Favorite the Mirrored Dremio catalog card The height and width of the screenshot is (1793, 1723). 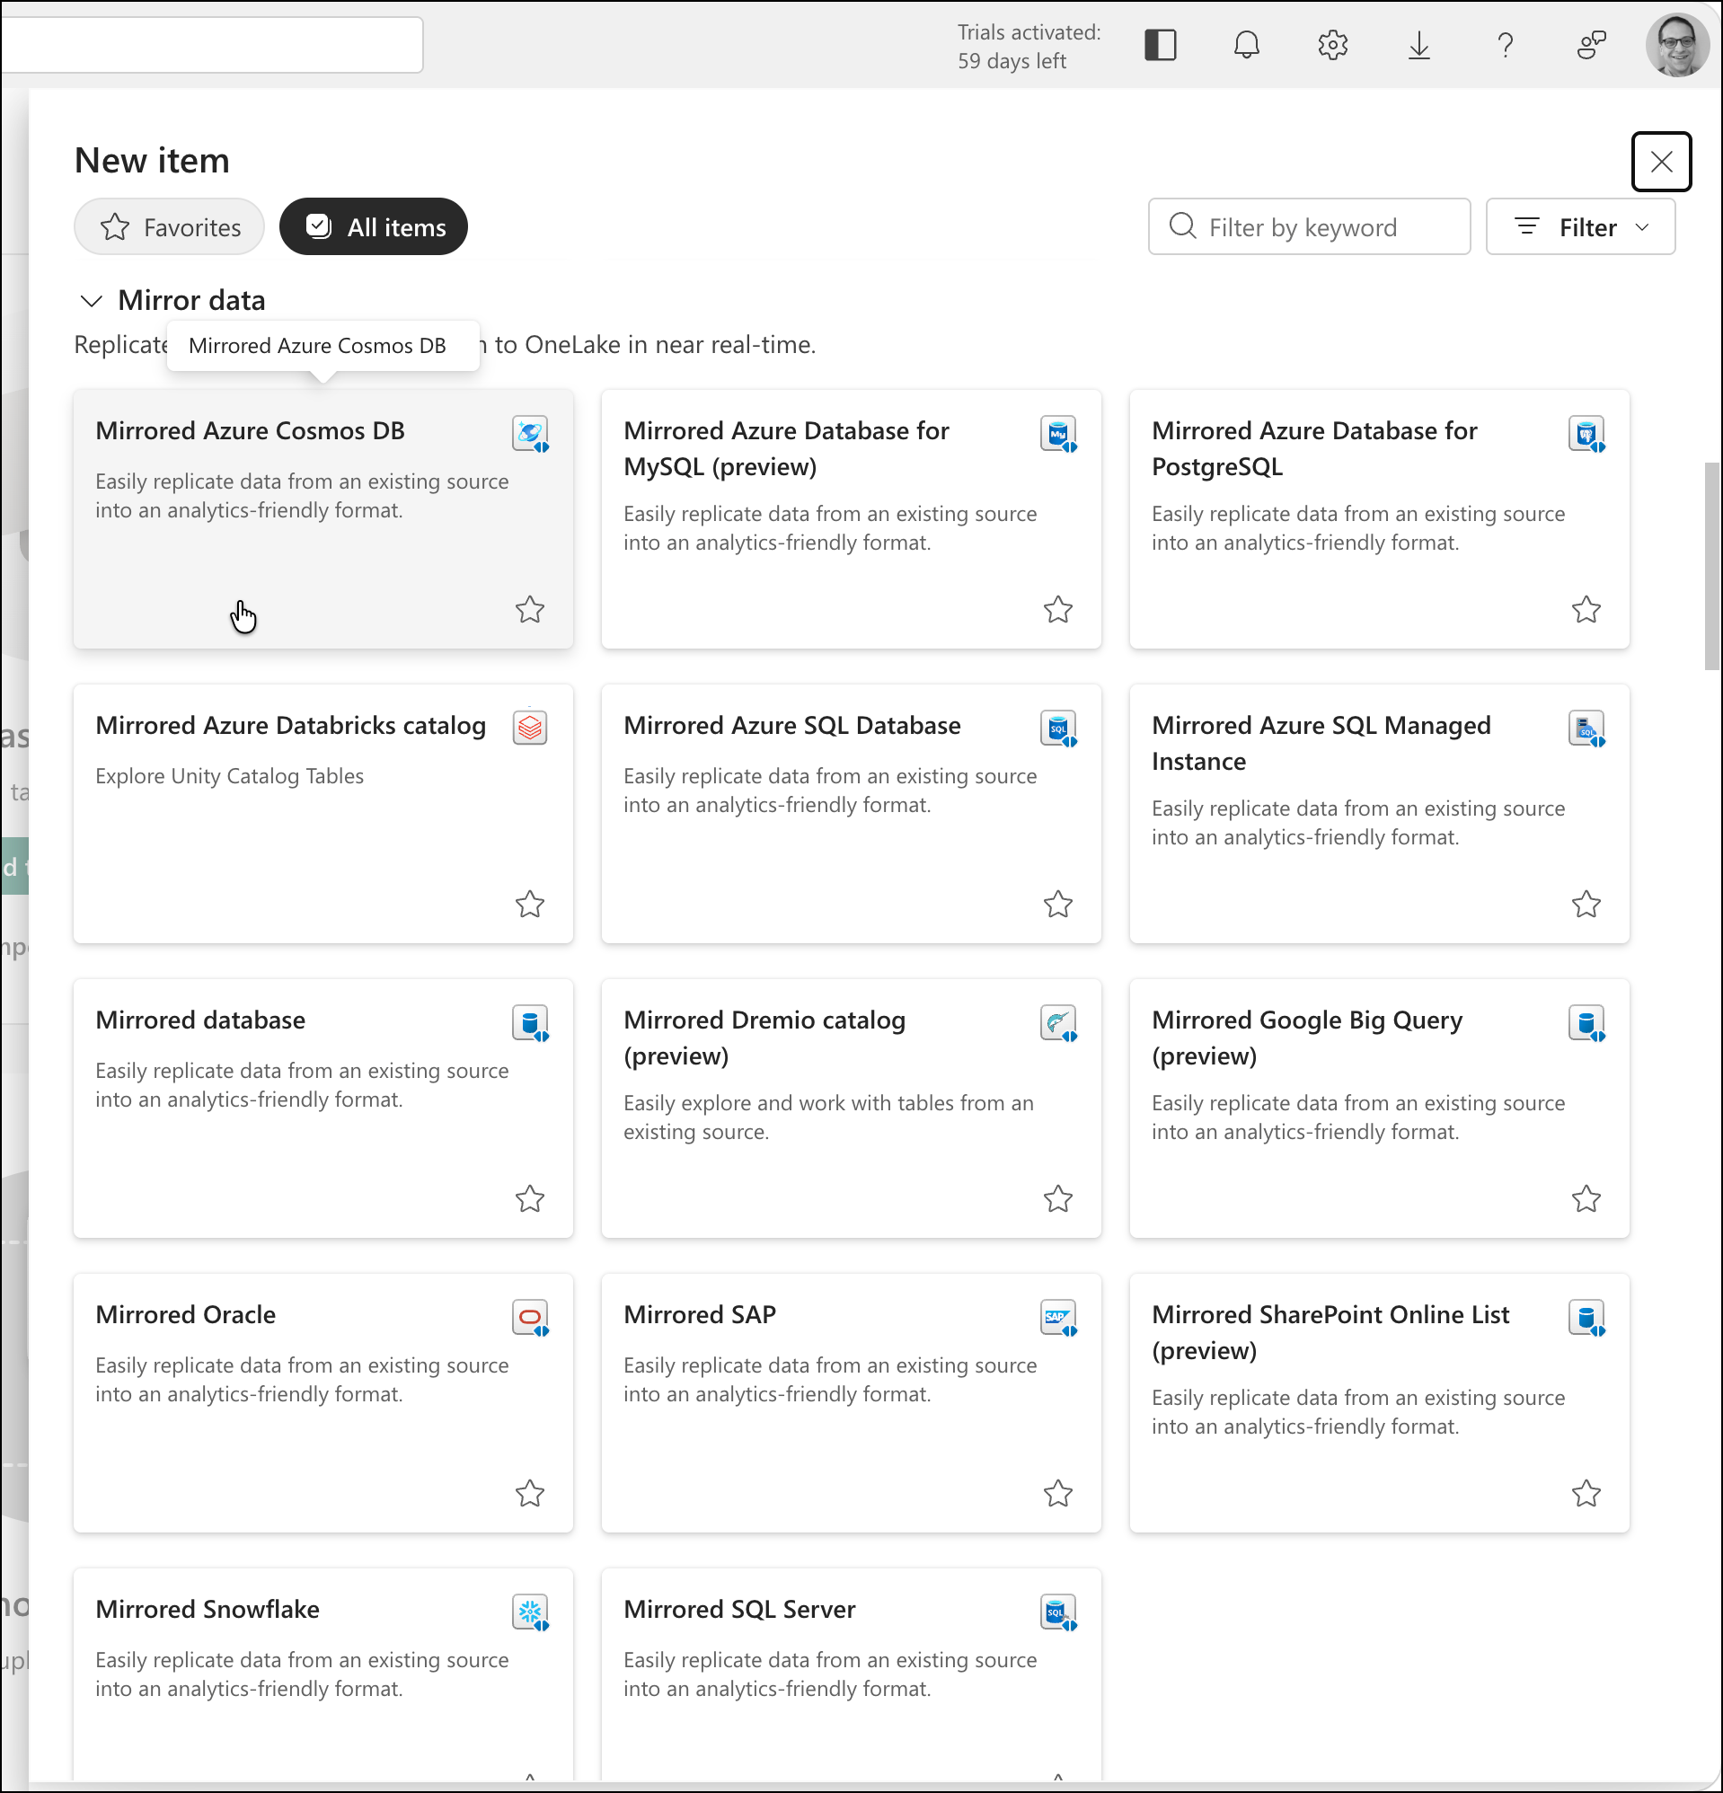point(1057,1198)
